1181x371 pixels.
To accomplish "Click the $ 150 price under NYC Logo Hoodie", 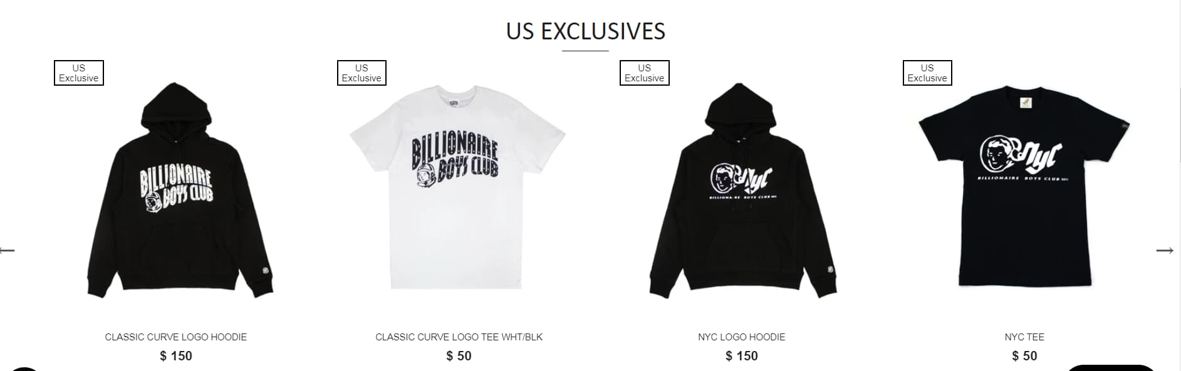I will click(742, 356).
